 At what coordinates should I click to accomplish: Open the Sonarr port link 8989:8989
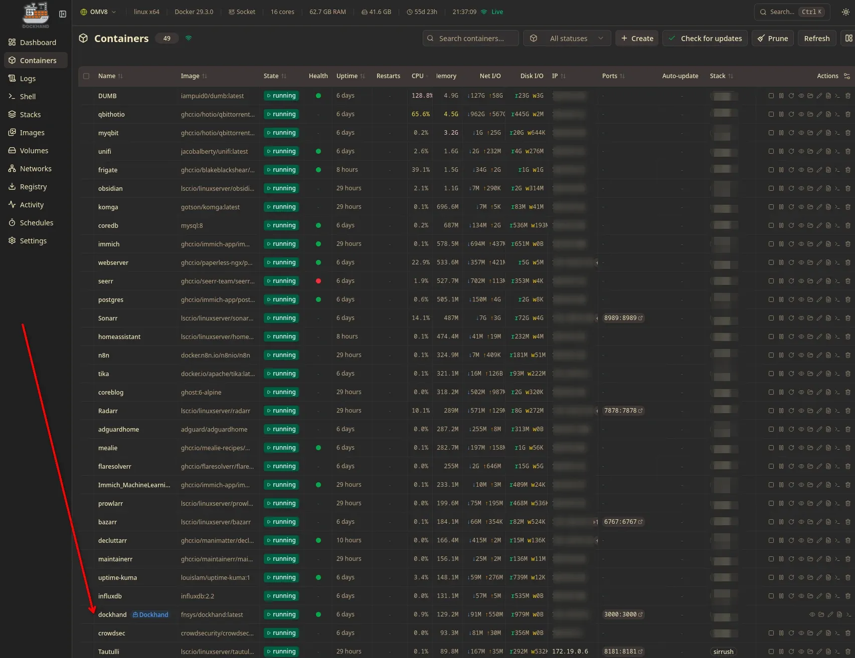click(623, 318)
